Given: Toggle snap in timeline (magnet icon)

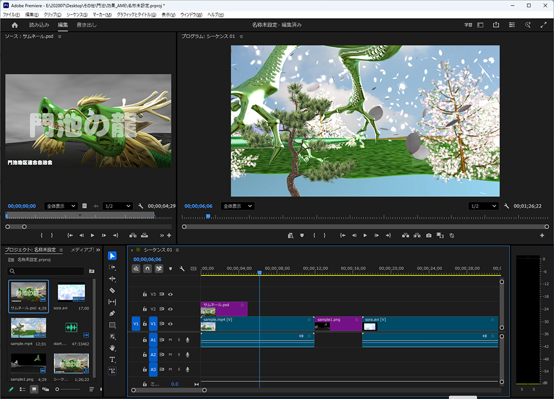Looking at the screenshot, I should (147, 269).
